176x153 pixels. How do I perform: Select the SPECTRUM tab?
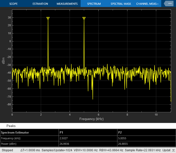coord(94,4)
